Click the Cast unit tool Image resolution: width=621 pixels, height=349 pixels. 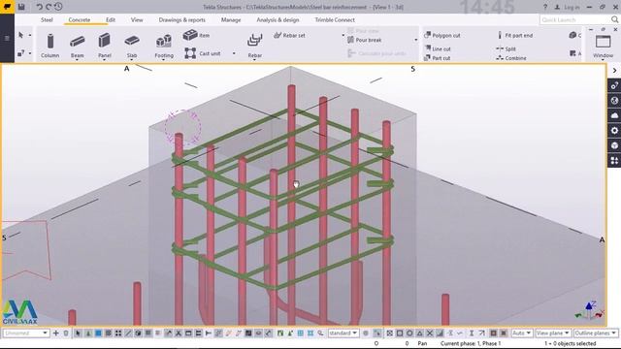(x=203, y=53)
